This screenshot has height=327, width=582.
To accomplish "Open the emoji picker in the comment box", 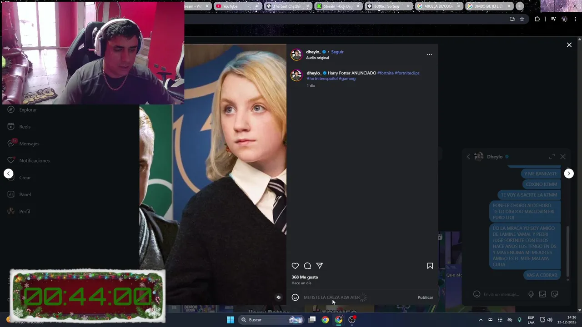I will [x=295, y=297].
